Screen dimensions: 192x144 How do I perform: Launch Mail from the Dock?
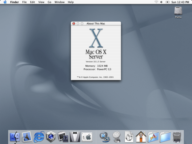(x=27, y=137)
